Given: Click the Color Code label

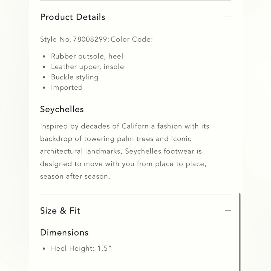Looking at the screenshot, I should (132, 39).
